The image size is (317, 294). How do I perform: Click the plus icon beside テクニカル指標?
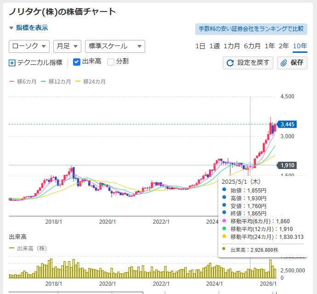point(12,63)
